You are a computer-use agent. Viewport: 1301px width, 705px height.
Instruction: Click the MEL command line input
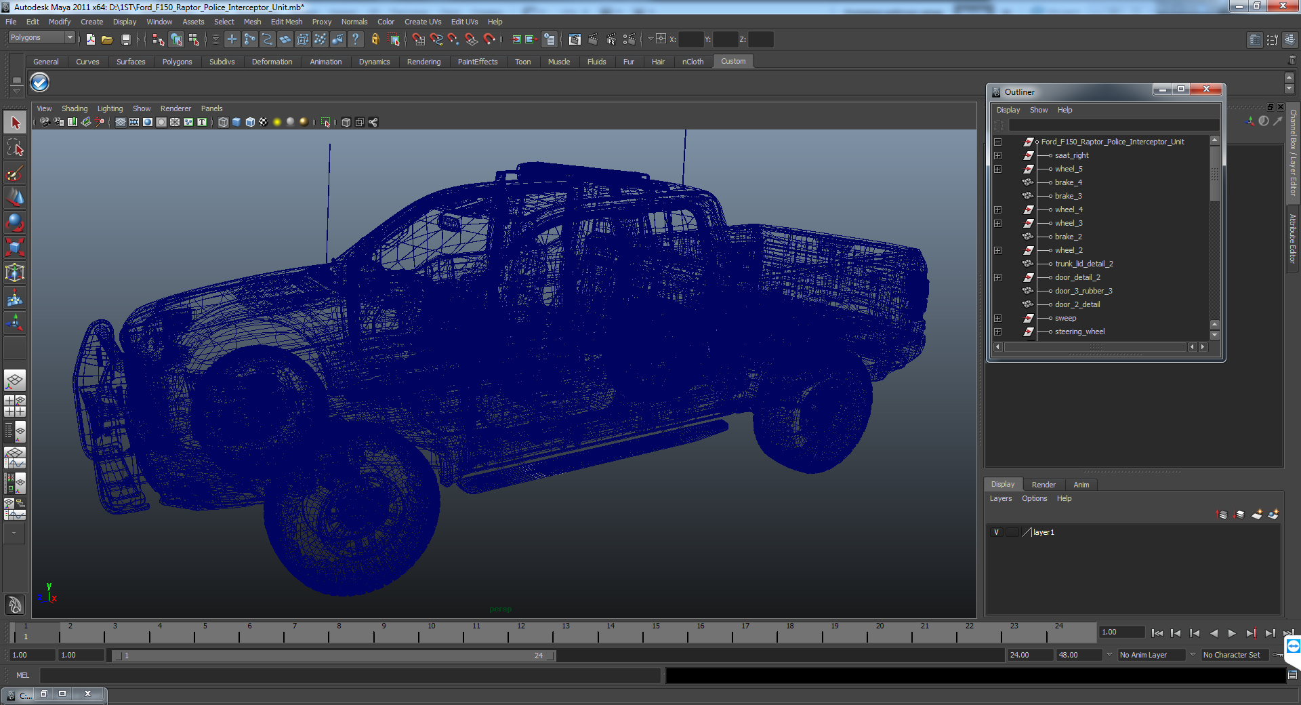pos(350,675)
